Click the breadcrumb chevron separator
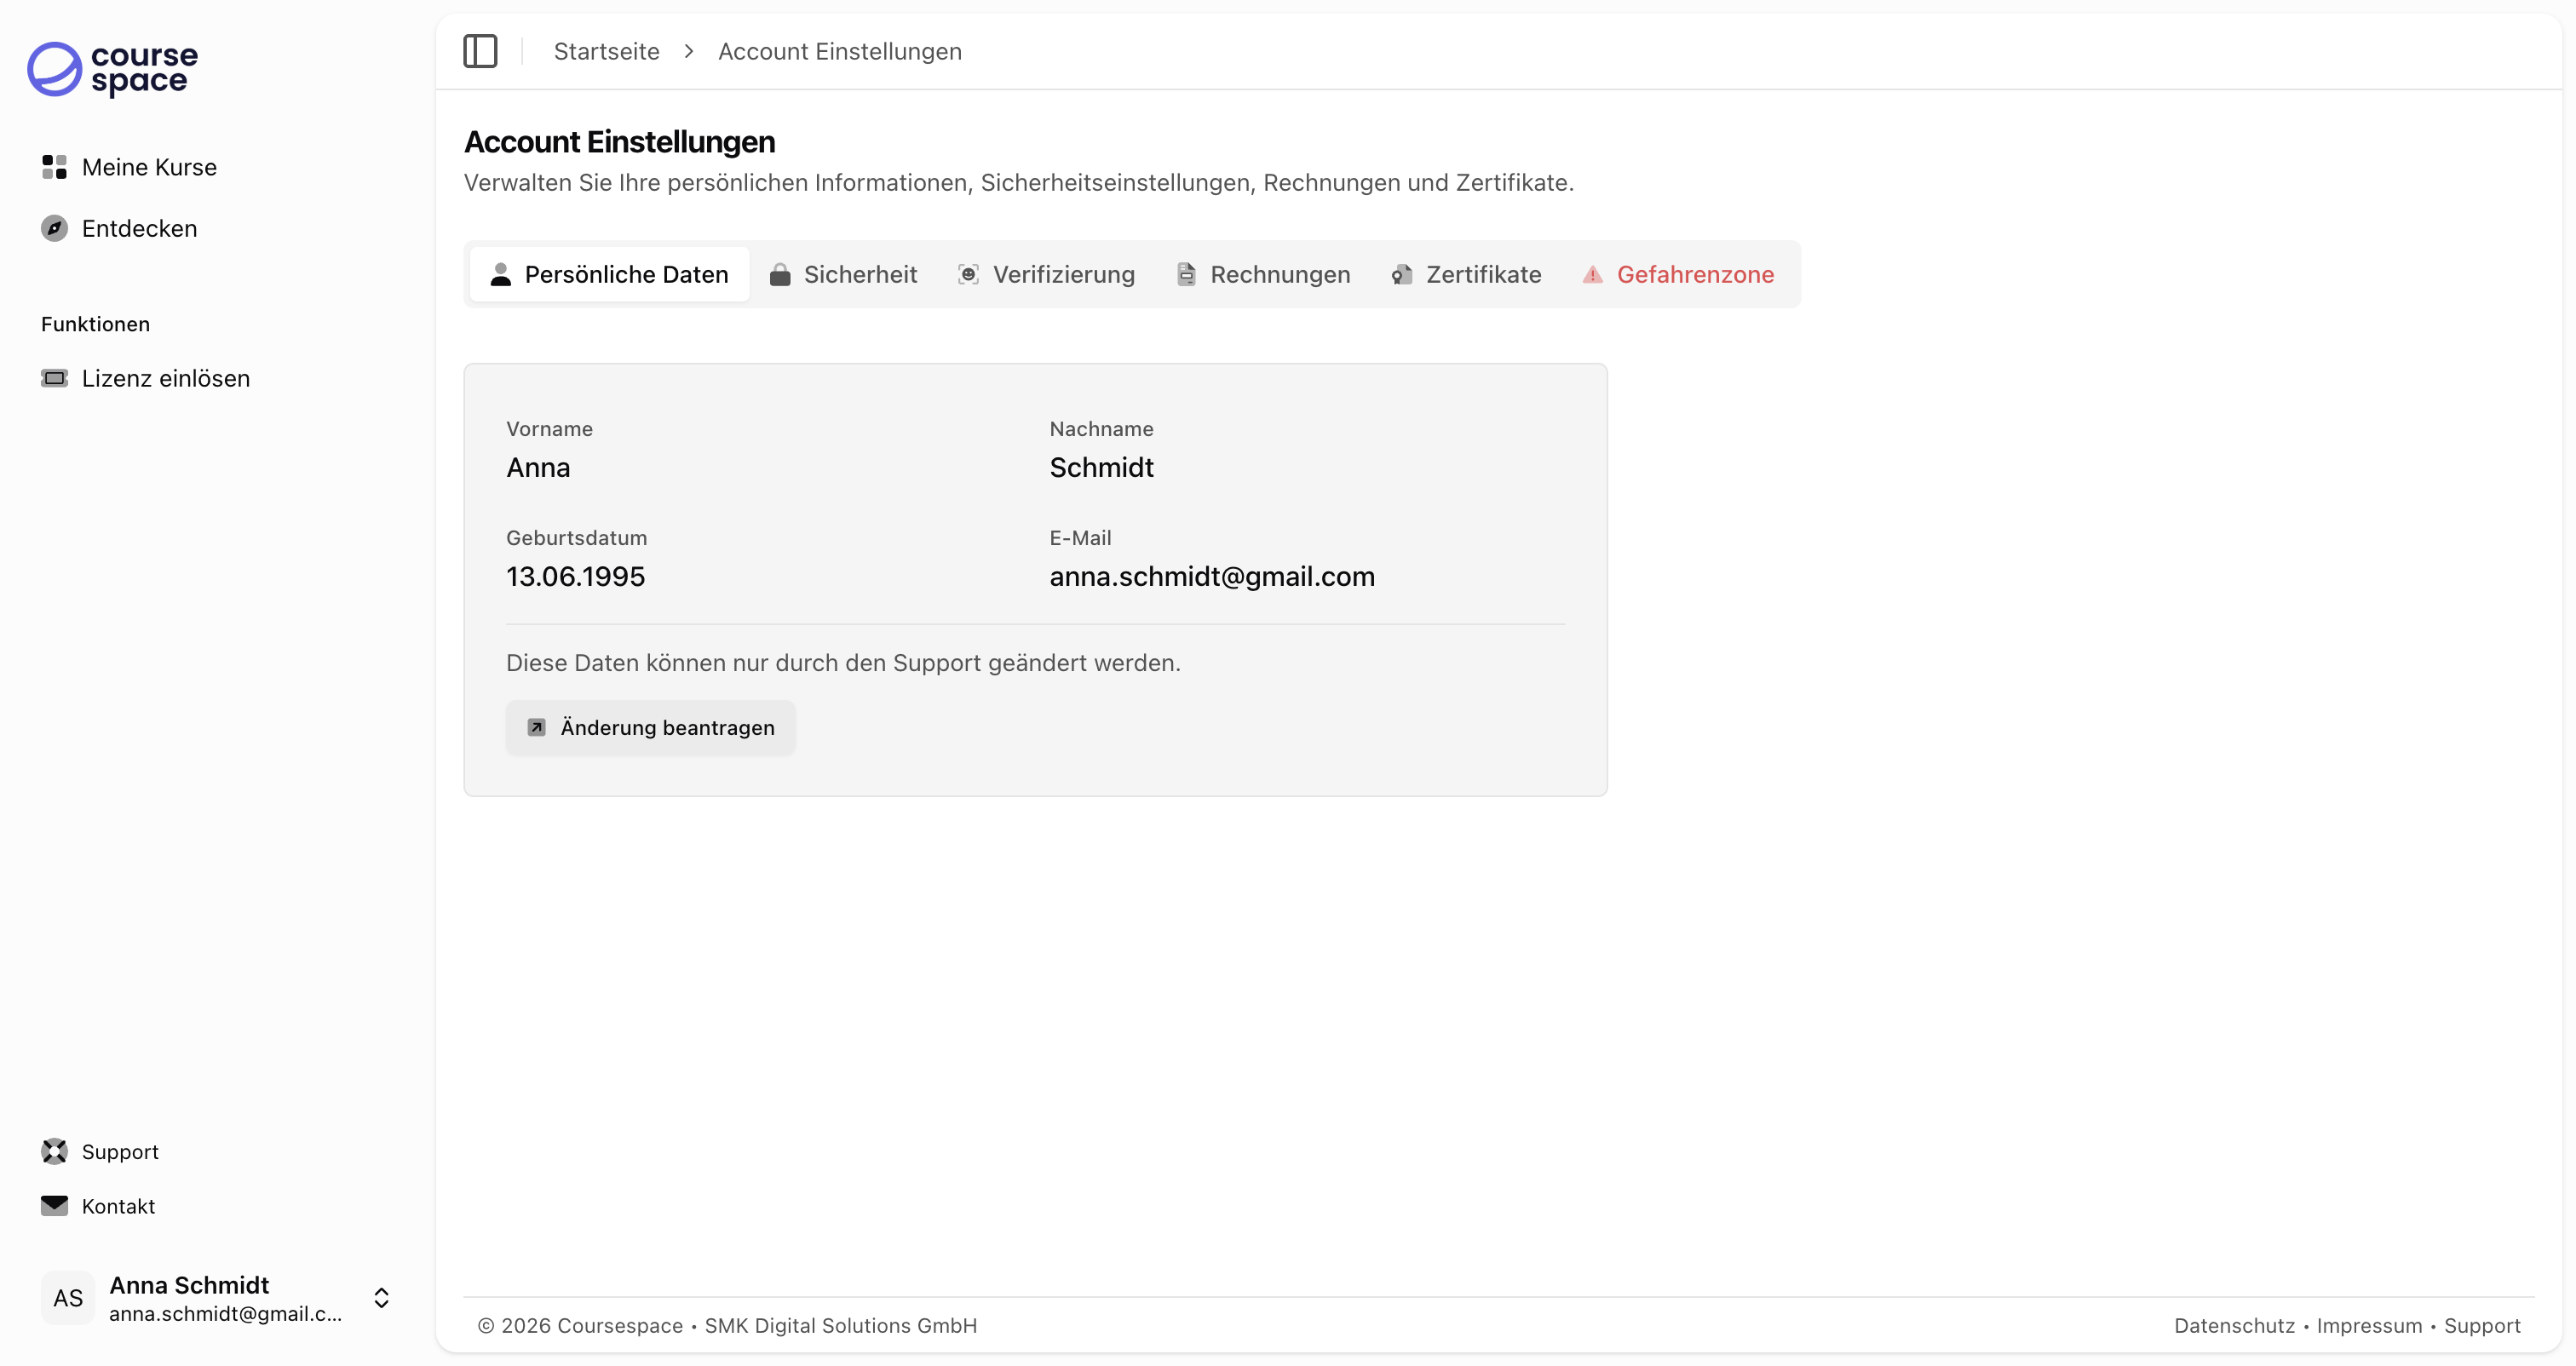The height and width of the screenshot is (1366, 2576). point(689,51)
